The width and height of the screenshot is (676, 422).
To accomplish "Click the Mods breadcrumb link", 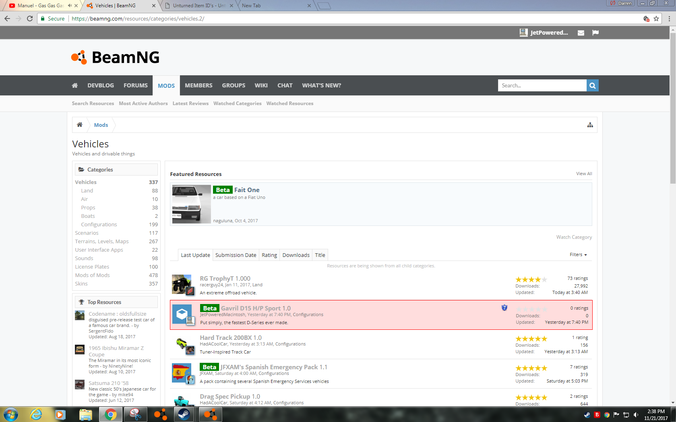I will 101,125.
